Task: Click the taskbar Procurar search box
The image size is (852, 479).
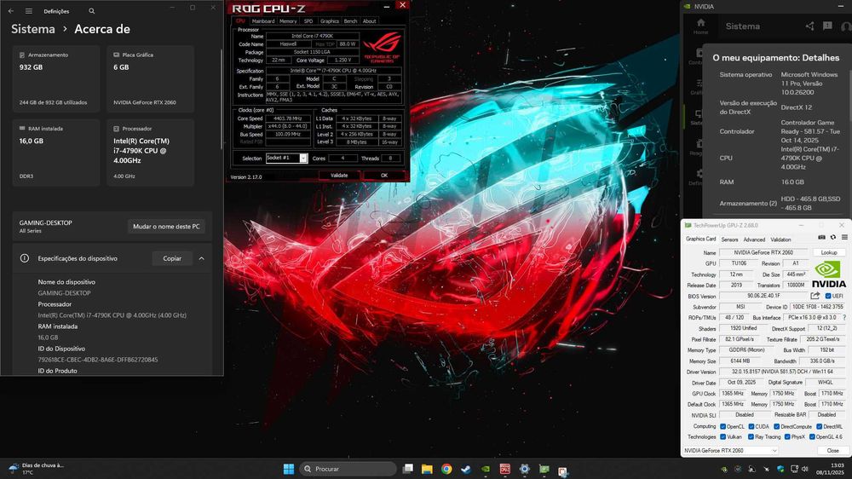Action: pos(348,469)
